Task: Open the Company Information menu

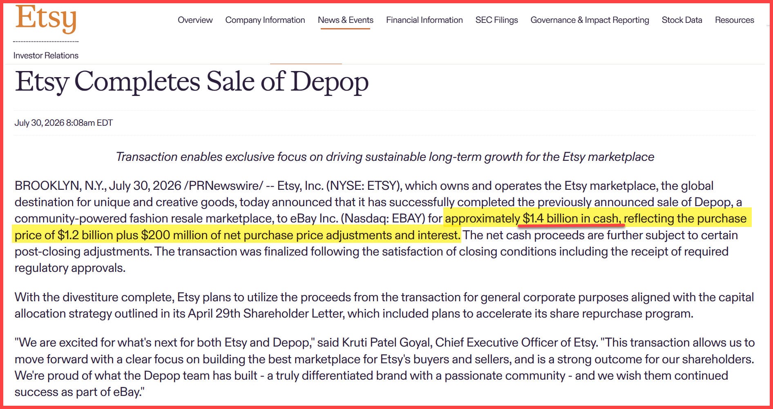Action: pyautogui.click(x=265, y=20)
